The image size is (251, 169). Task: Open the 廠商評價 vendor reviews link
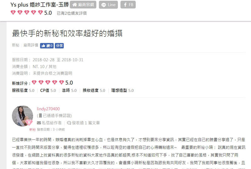click(31, 45)
